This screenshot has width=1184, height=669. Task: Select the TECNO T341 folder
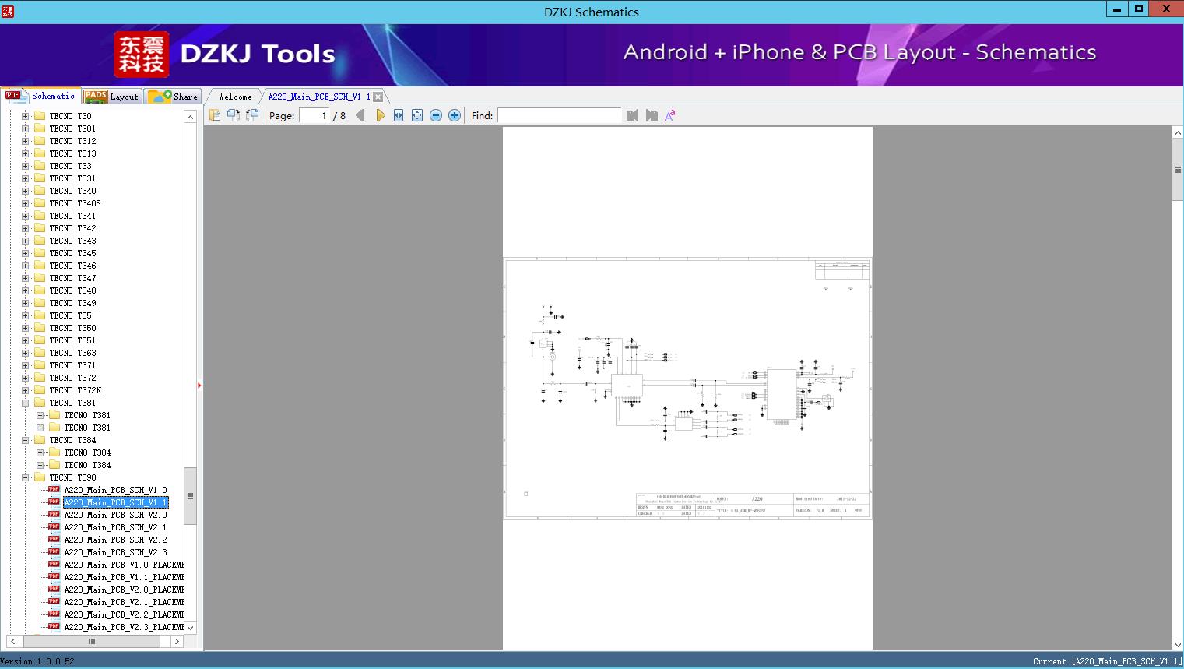pos(72,216)
